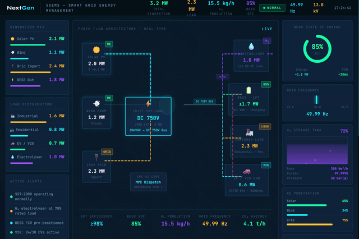Click the 49.99 Hz header reading
This screenshot has width=359, height=239.
pyautogui.click(x=296, y=8)
